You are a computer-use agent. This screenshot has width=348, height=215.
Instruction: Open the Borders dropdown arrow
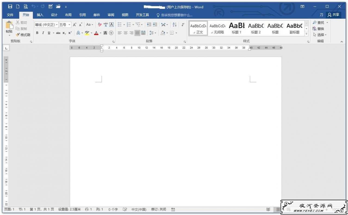(x=176, y=33)
